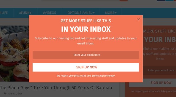Image resolution: width=176 pixels, height=97 pixels.
Task: Close the newsletter popup with the X
Action: pyautogui.click(x=139, y=19)
